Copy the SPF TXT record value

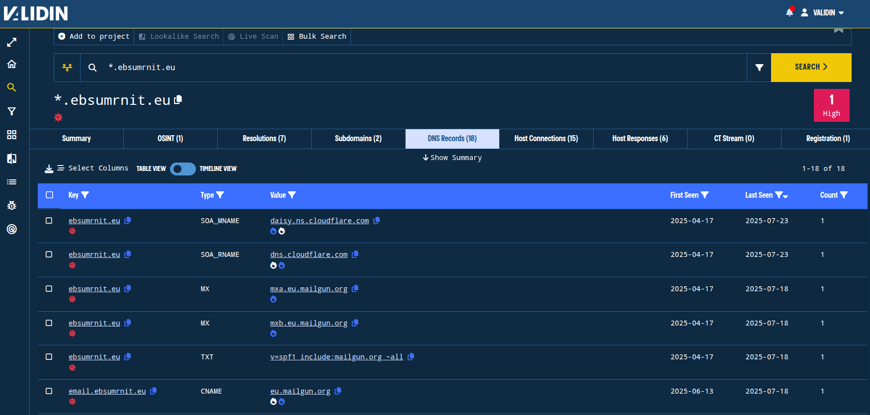tap(411, 356)
